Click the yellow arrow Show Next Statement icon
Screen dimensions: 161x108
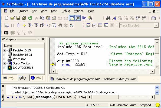click(24, 25)
